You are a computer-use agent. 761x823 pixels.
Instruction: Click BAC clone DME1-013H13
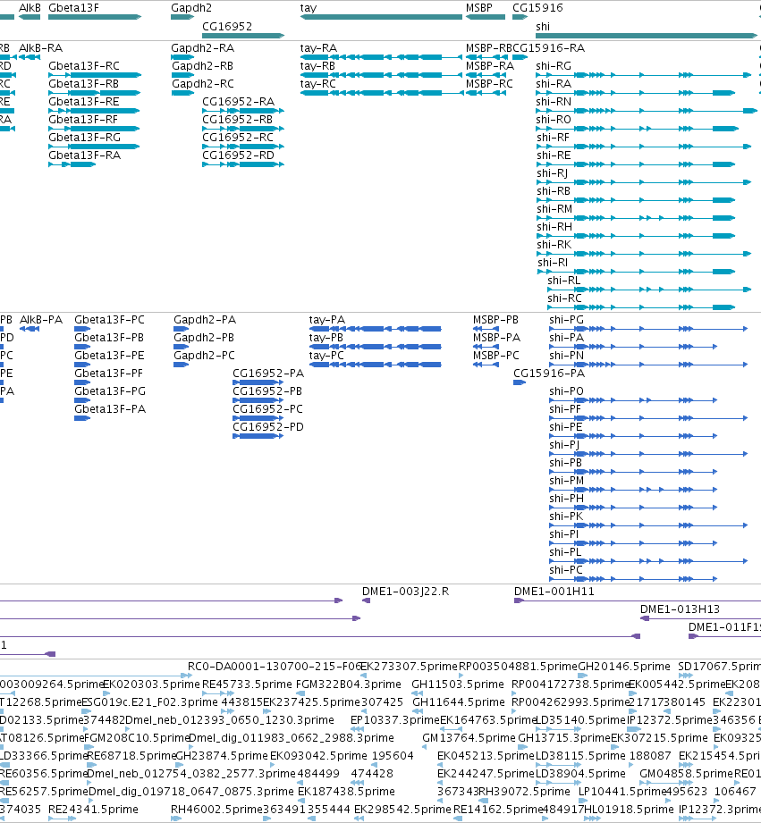[680, 609]
